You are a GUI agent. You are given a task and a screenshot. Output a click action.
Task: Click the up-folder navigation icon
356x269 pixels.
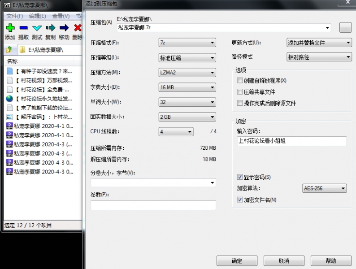pos(9,49)
